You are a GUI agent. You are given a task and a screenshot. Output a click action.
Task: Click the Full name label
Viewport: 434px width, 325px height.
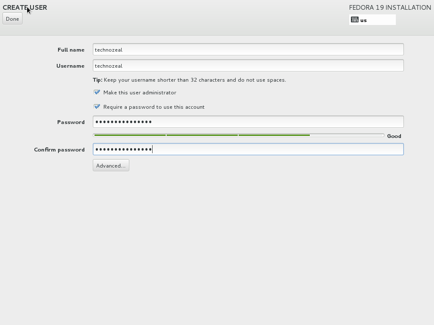click(71, 50)
